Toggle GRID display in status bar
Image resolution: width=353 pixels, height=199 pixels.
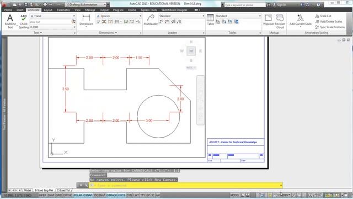58,195
